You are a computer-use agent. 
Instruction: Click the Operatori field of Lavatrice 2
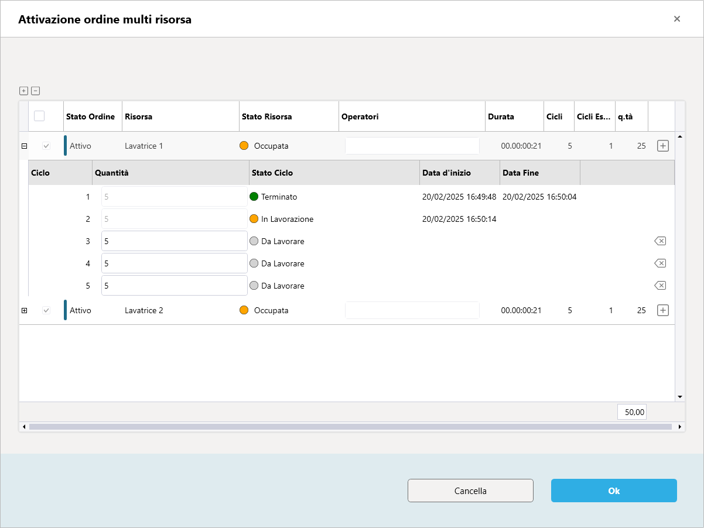412,310
